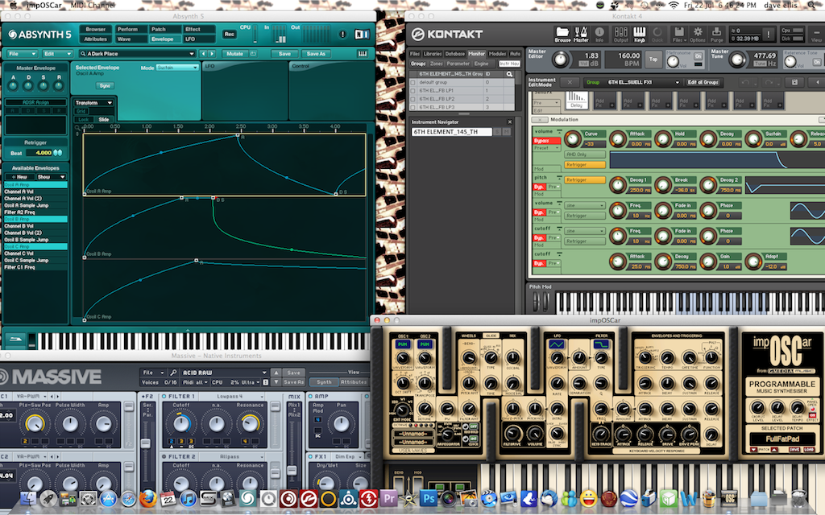Screen dimensions: 825x515
Task: Click Edit all Groups button
Action: tap(703, 83)
